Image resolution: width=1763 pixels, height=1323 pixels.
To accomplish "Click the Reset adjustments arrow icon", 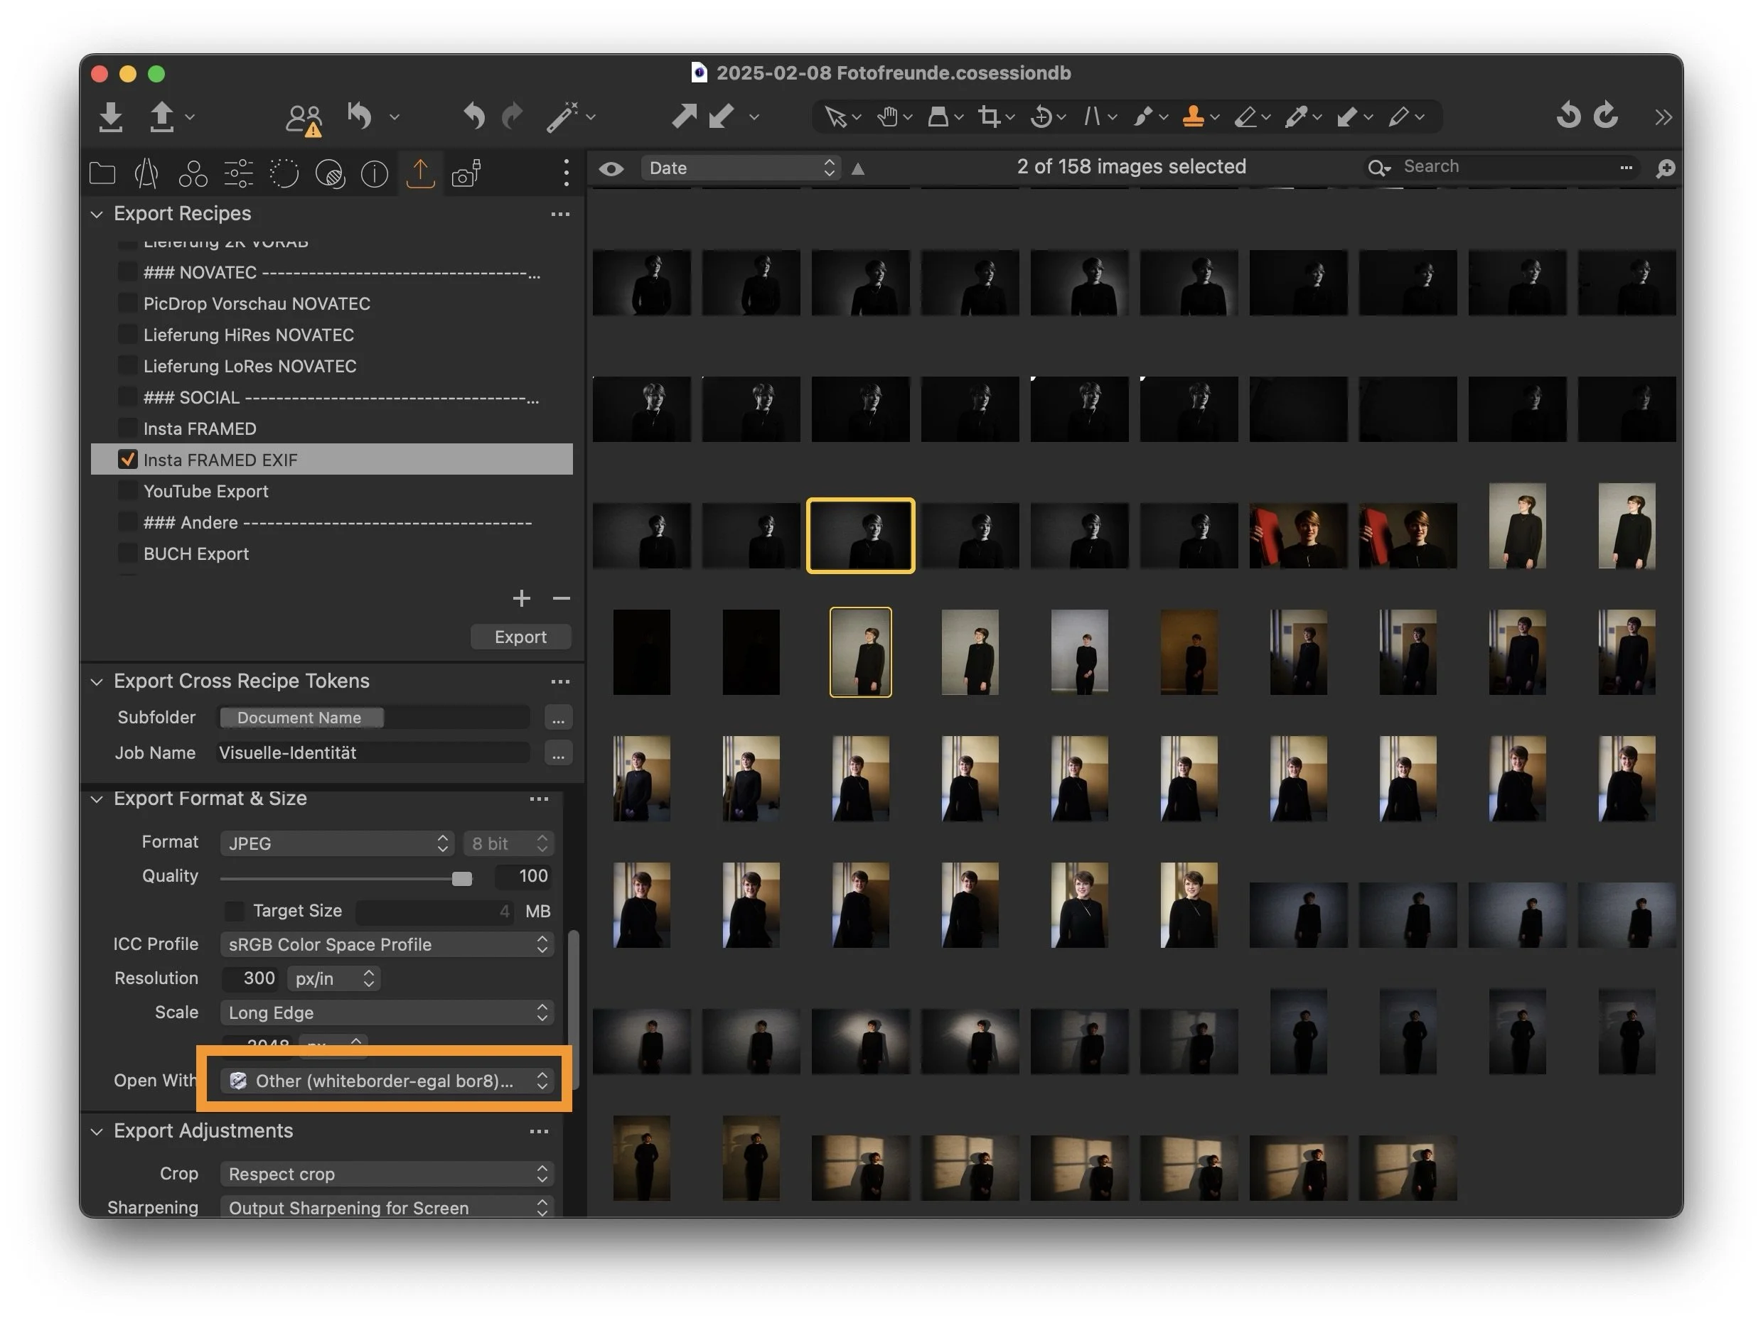I will 360,117.
